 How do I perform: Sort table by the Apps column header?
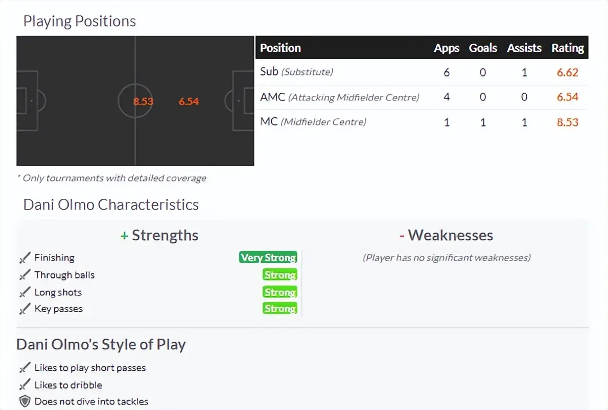pos(446,48)
